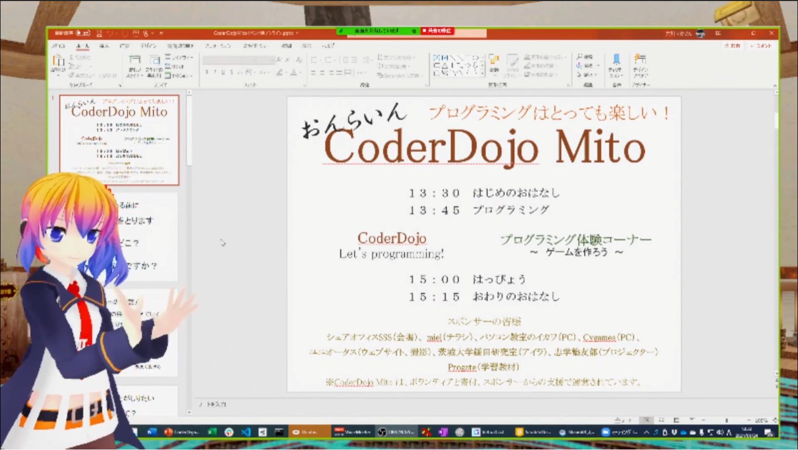Apply text shadow formatting
798x450 pixels.
(232, 72)
